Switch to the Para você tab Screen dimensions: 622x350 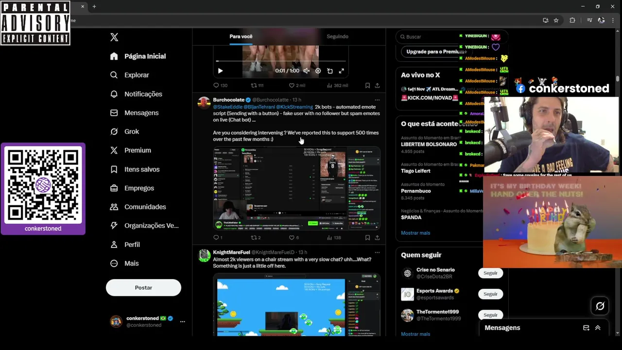[x=241, y=36]
